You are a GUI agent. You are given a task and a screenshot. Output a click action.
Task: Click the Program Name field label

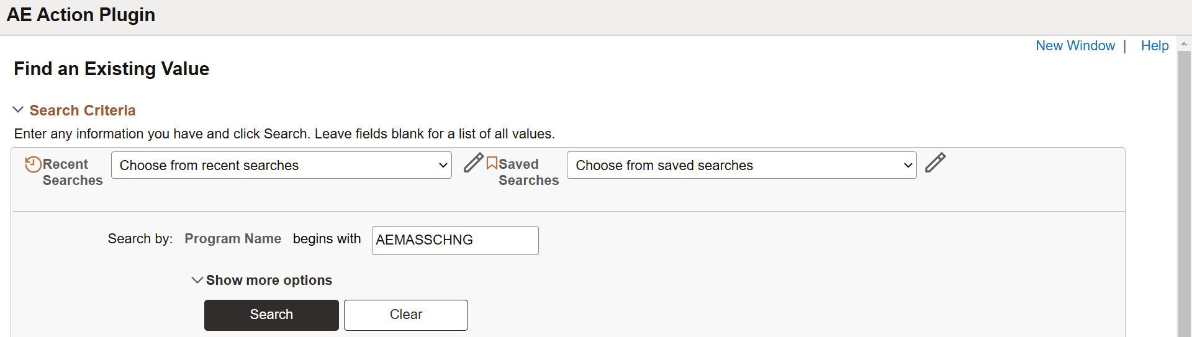point(233,239)
